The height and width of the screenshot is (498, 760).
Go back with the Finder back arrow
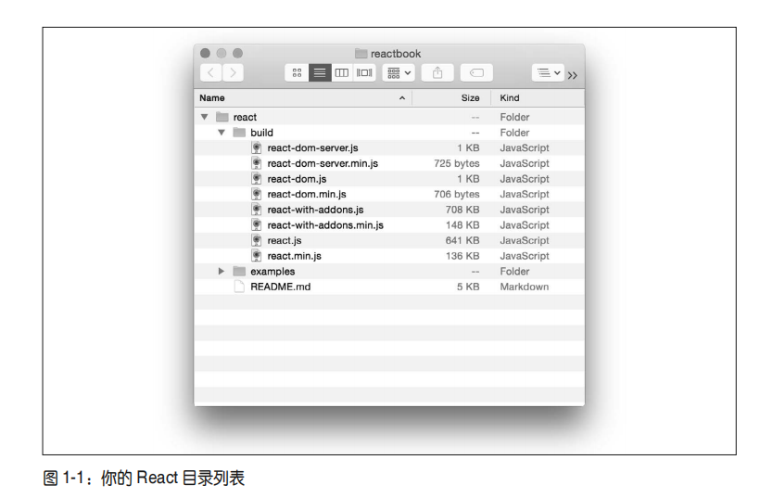click(x=210, y=72)
